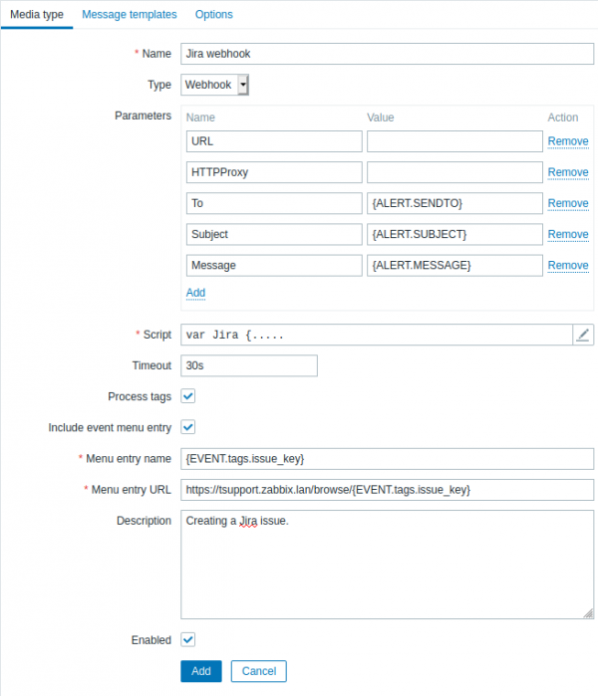This screenshot has height=696, width=598.
Task: Expand the Type dropdown showing Webhook
Action: point(214,86)
